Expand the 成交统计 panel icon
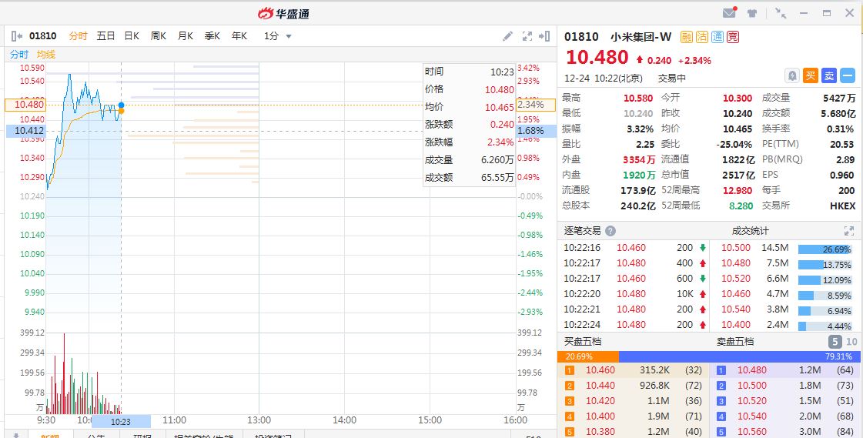The image size is (863, 438). (848, 231)
